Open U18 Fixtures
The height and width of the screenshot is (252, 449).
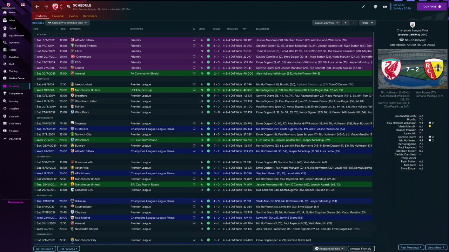click(x=69, y=249)
